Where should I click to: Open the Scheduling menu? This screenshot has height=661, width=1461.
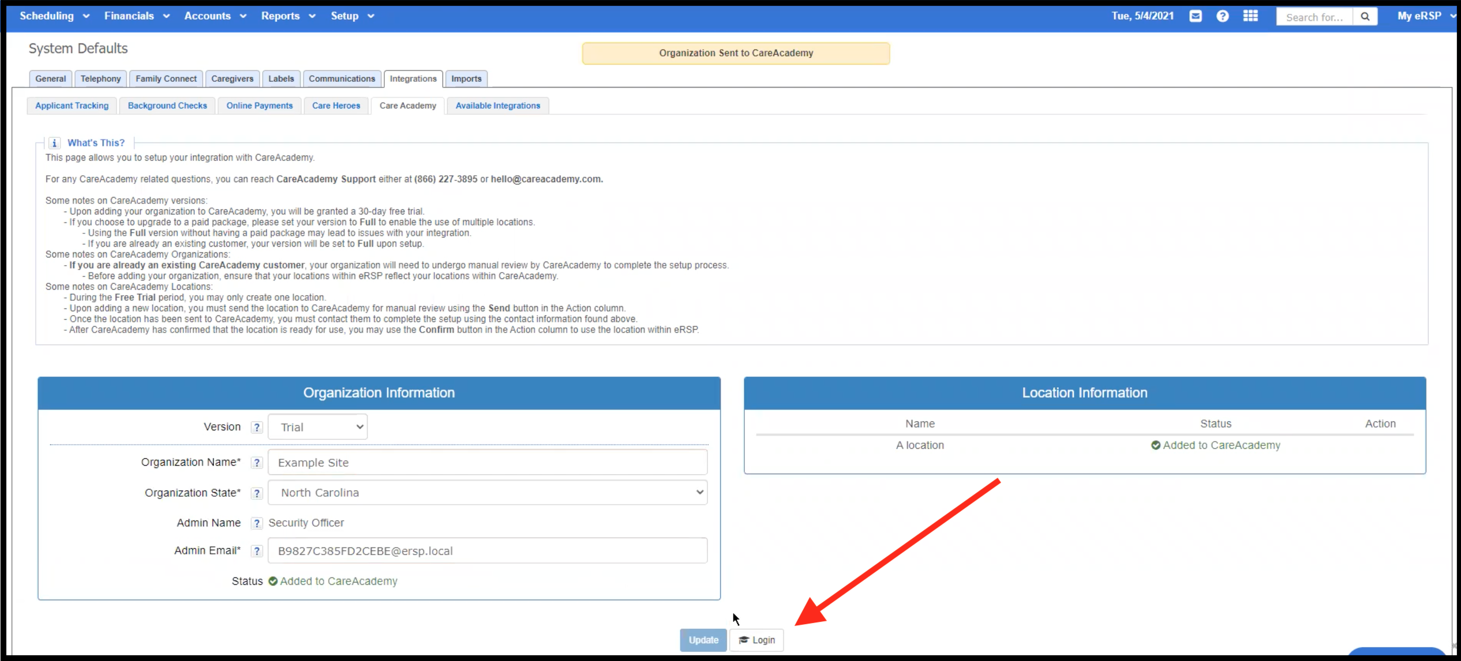(x=54, y=16)
